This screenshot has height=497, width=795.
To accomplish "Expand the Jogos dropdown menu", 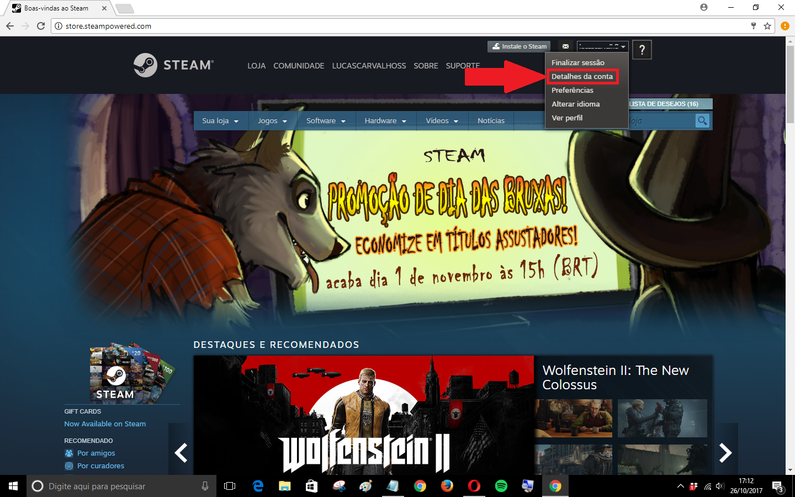I will (x=272, y=120).
